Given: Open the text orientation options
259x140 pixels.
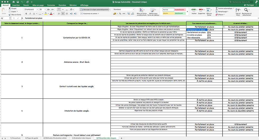Looking at the screenshot, I should [x=72, y=10].
